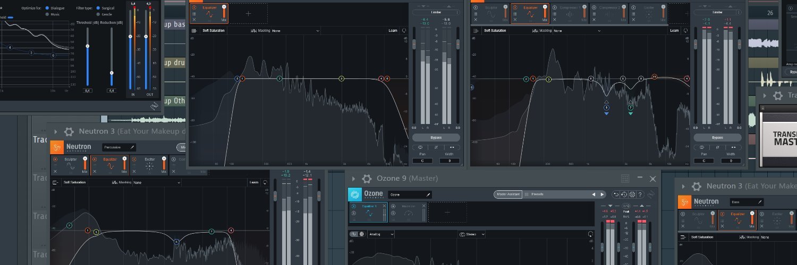This screenshot has width=797, height=265.
Task: Select the Exciter module in Percussive Neutron
Action: (x=150, y=165)
